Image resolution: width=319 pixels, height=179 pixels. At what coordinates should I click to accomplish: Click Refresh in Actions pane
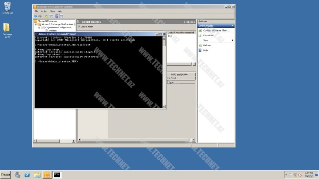[x=207, y=45]
